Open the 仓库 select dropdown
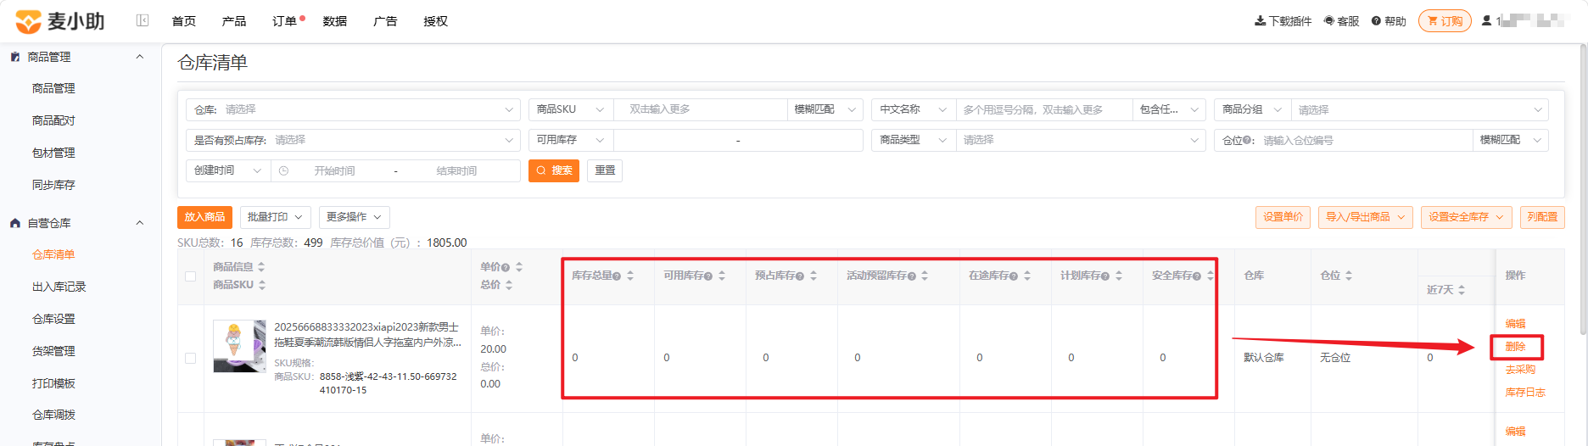 tap(352, 109)
